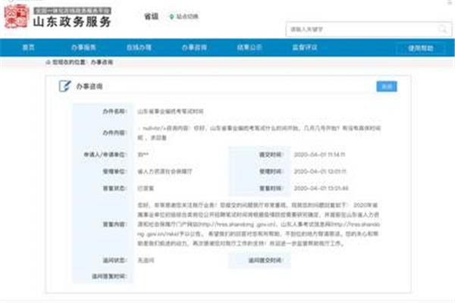This screenshot has height=303, width=455.
Task: Open the 监督评议 navigation item
Action: point(305,48)
